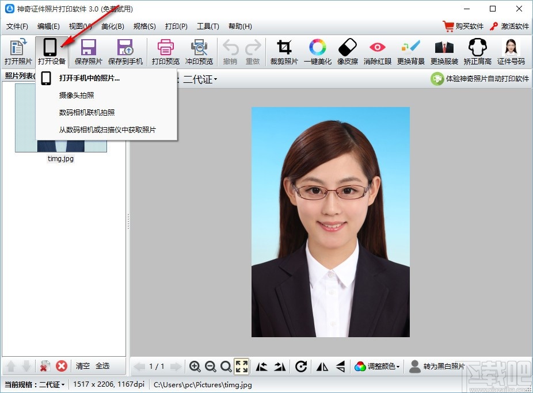533x393 pixels.
Task: Open the 帮助(H) menu
Action: point(240,26)
